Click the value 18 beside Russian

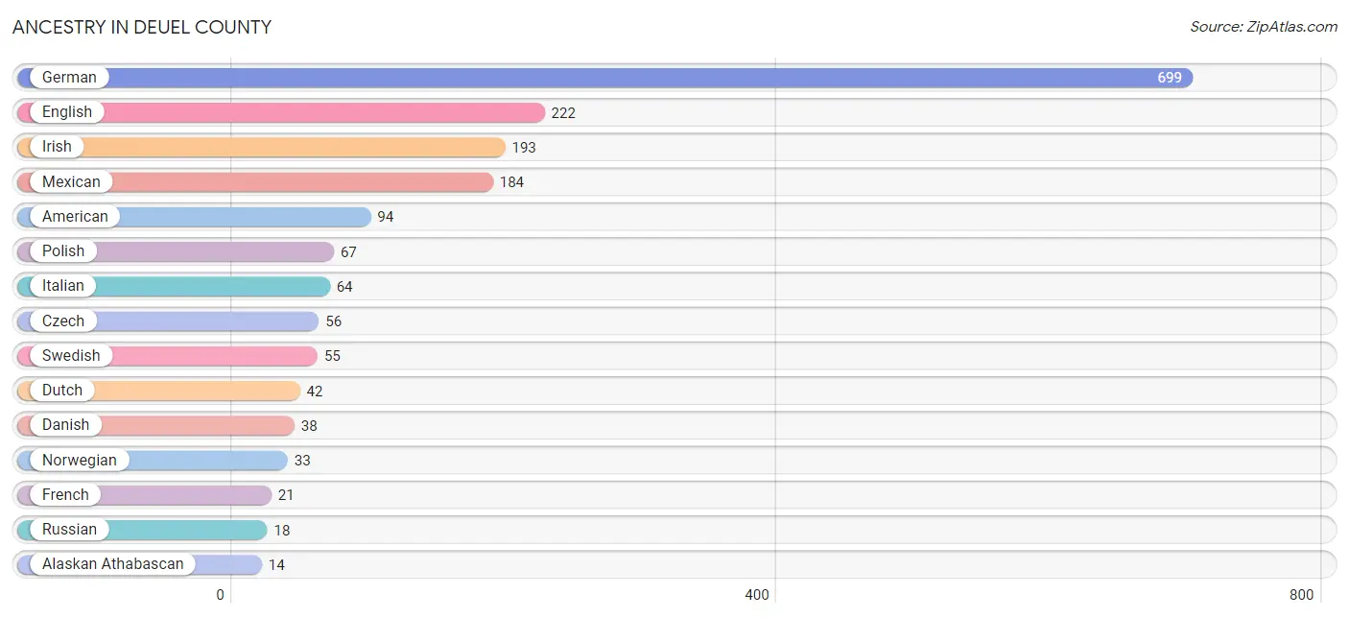pyautogui.click(x=282, y=530)
